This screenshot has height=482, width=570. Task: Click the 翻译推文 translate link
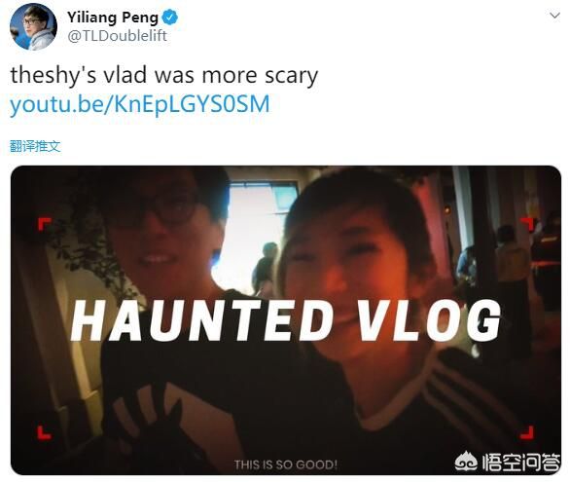click(x=35, y=146)
